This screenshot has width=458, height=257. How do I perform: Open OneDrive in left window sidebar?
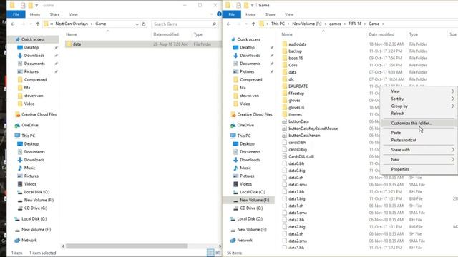click(x=30, y=125)
